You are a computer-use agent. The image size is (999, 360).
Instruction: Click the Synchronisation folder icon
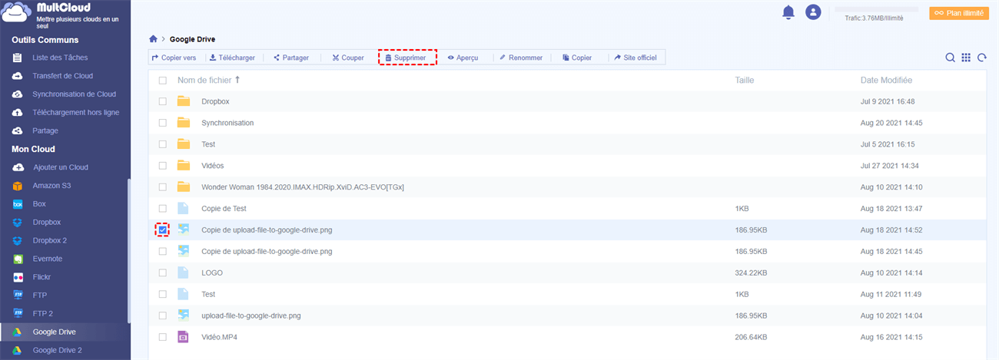click(183, 123)
